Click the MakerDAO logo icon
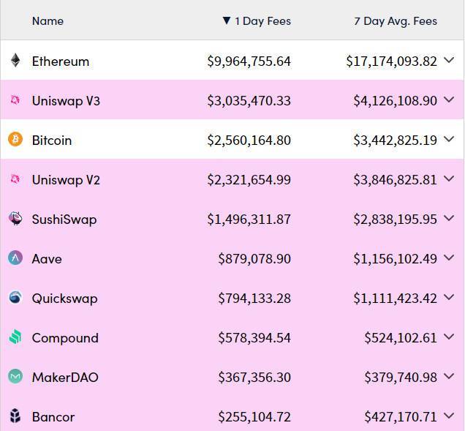Viewport: 465px width, 431px height. pos(15,376)
